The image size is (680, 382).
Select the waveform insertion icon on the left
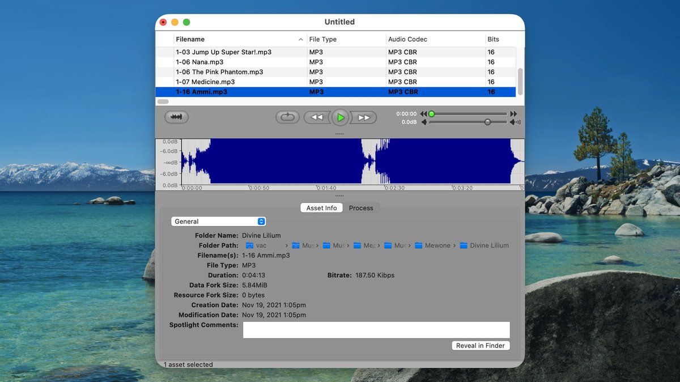[x=176, y=117]
